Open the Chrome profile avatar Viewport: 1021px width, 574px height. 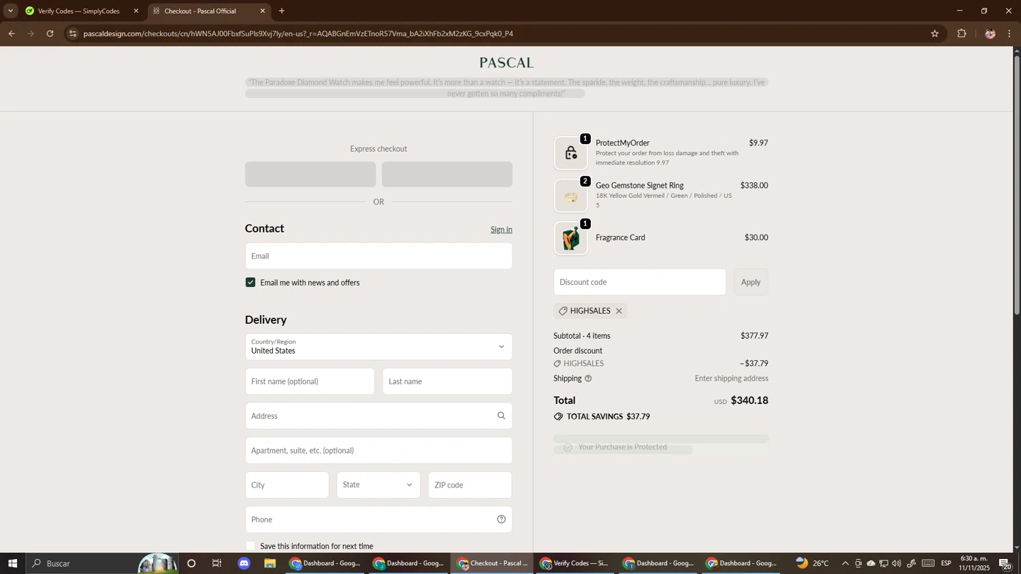point(990,33)
